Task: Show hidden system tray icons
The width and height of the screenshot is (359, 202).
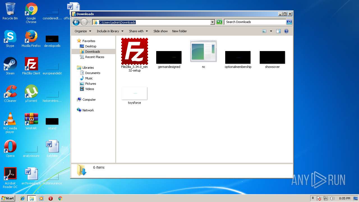Action: coord(313,198)
